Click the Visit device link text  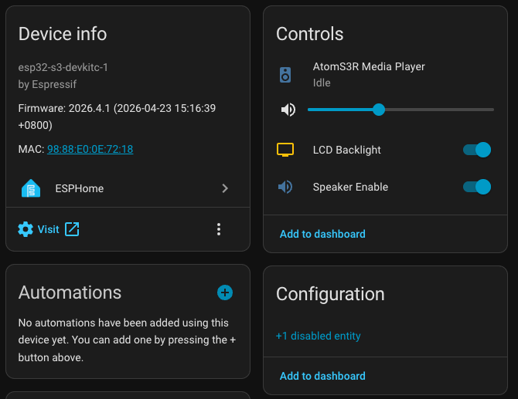click(x=48, y=229)
